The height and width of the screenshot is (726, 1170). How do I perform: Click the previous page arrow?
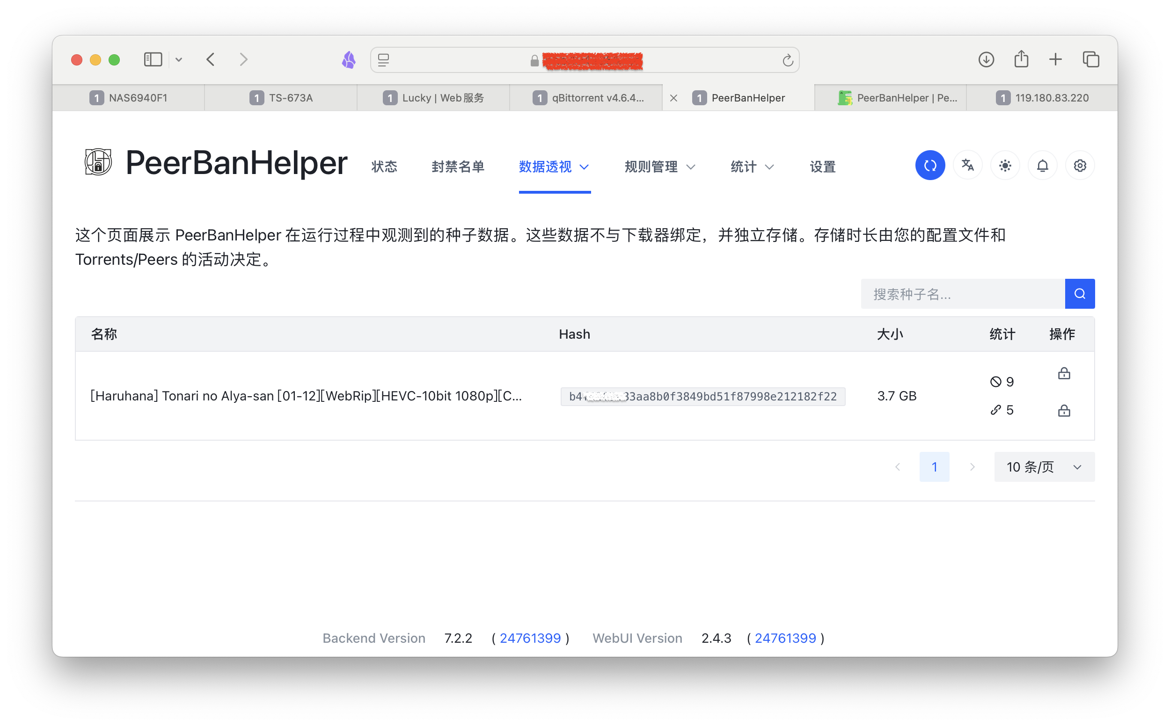[897, 467]
